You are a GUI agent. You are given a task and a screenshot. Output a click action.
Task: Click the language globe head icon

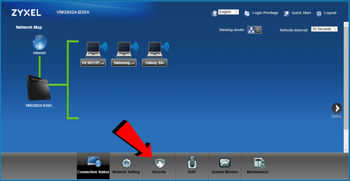214,13
